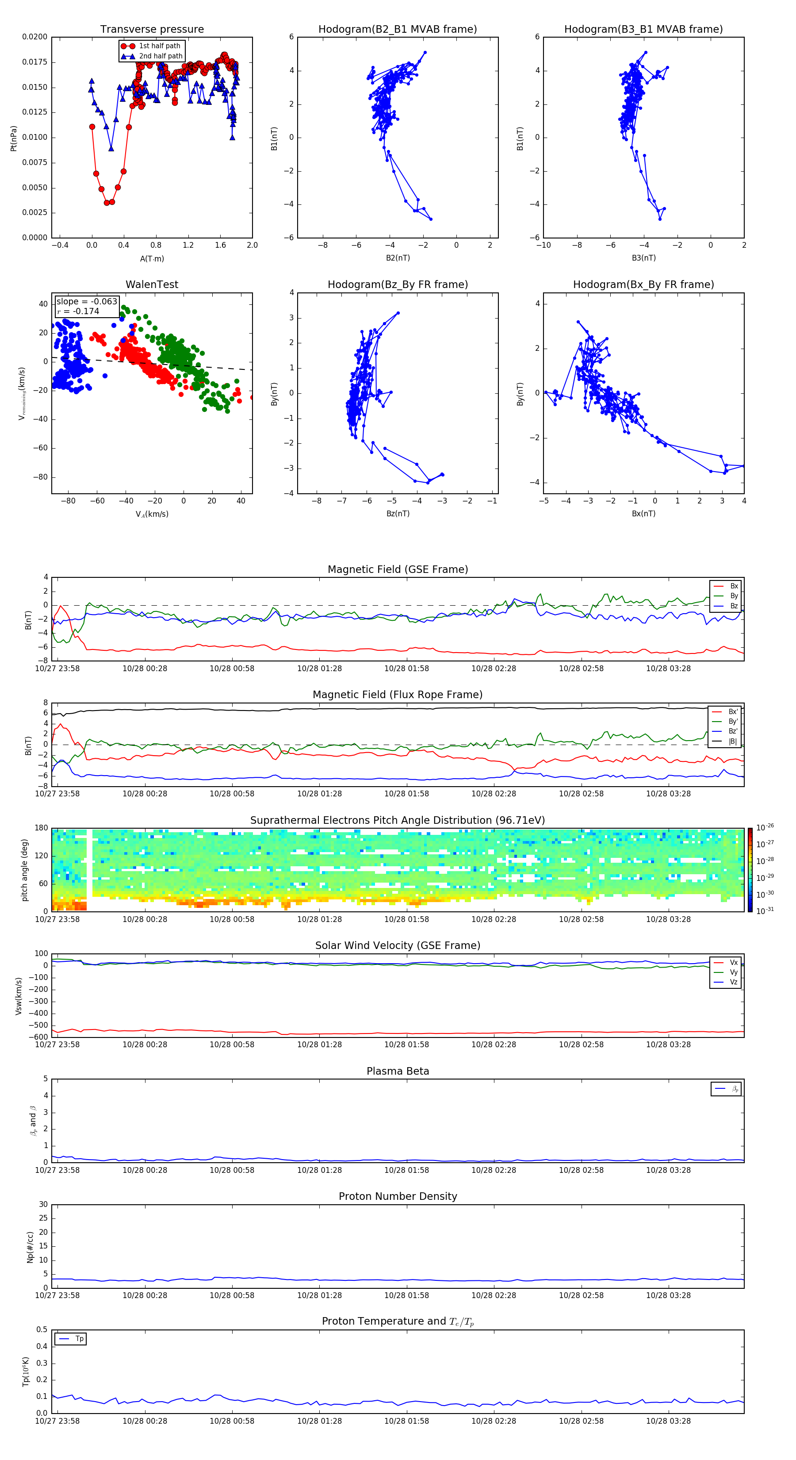Click the 'Solar Wind Velocity (GSE Frame)' title

pyautogui.click(x=398, y=945)
